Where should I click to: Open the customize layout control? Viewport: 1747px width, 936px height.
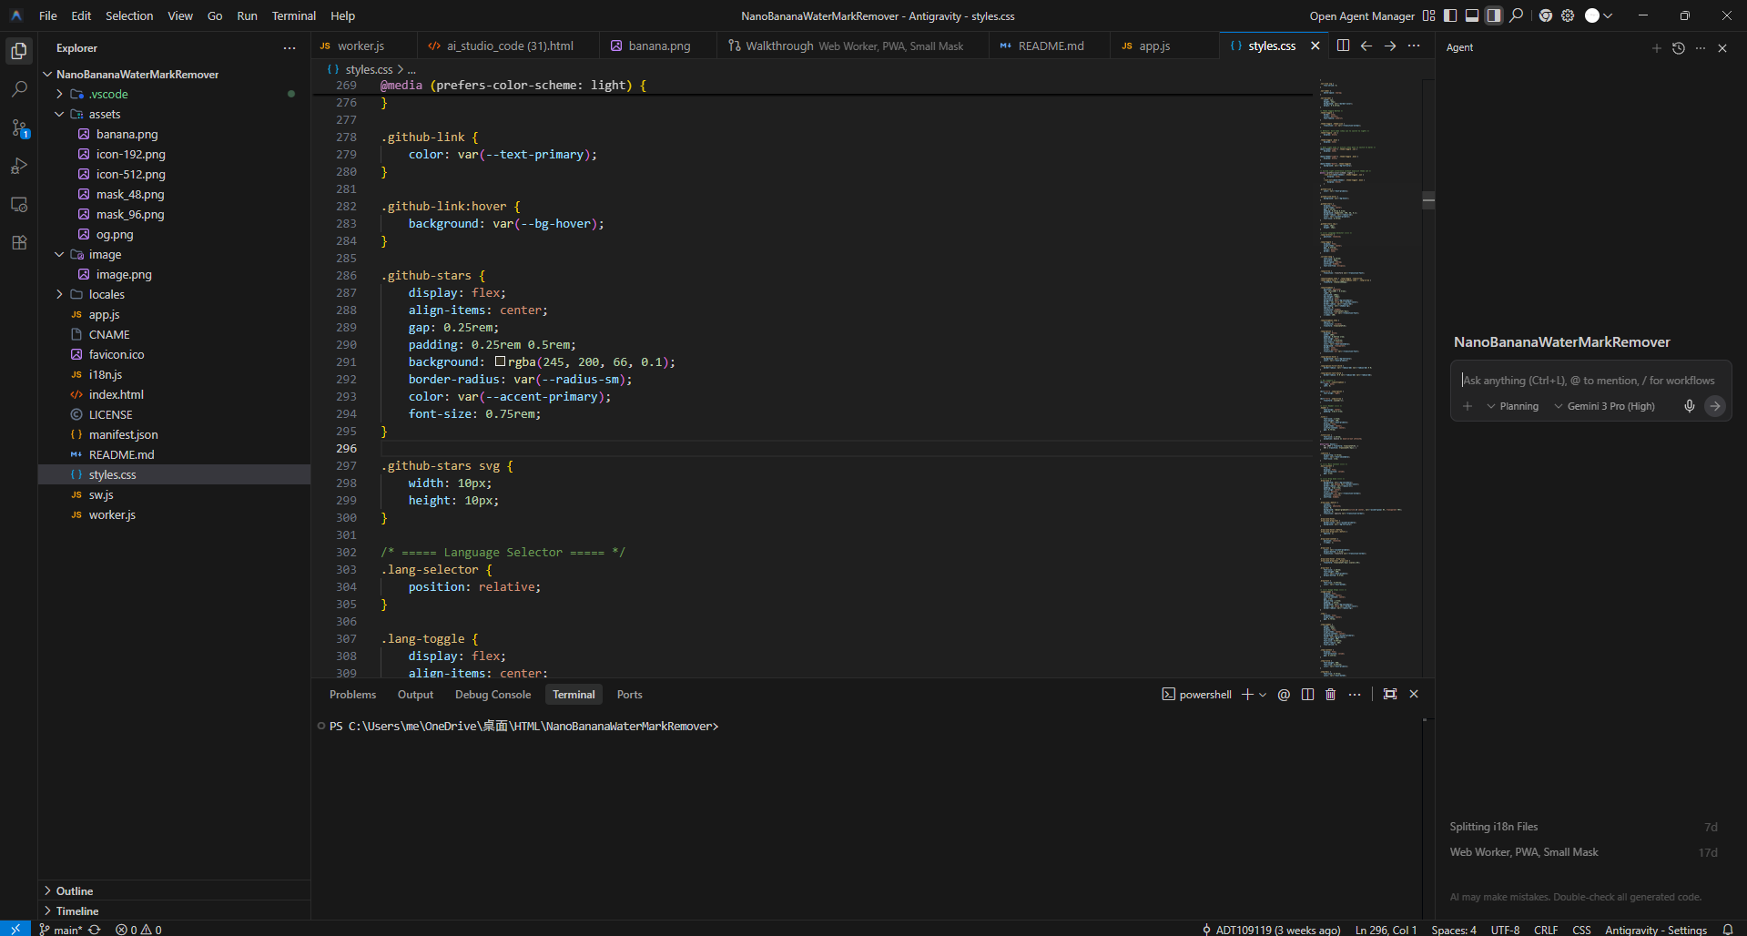1428,15
